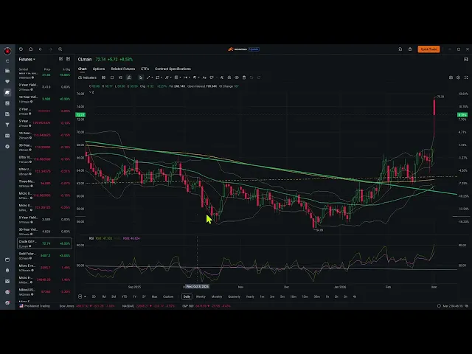Click the magnet snap icon
Screen dimensions: 472x354
click(222, 77)
